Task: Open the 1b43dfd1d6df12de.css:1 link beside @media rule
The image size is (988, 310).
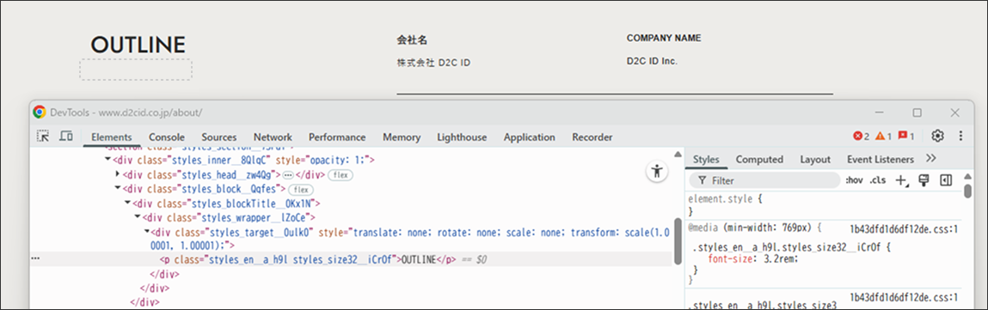Action: [905, 228]
